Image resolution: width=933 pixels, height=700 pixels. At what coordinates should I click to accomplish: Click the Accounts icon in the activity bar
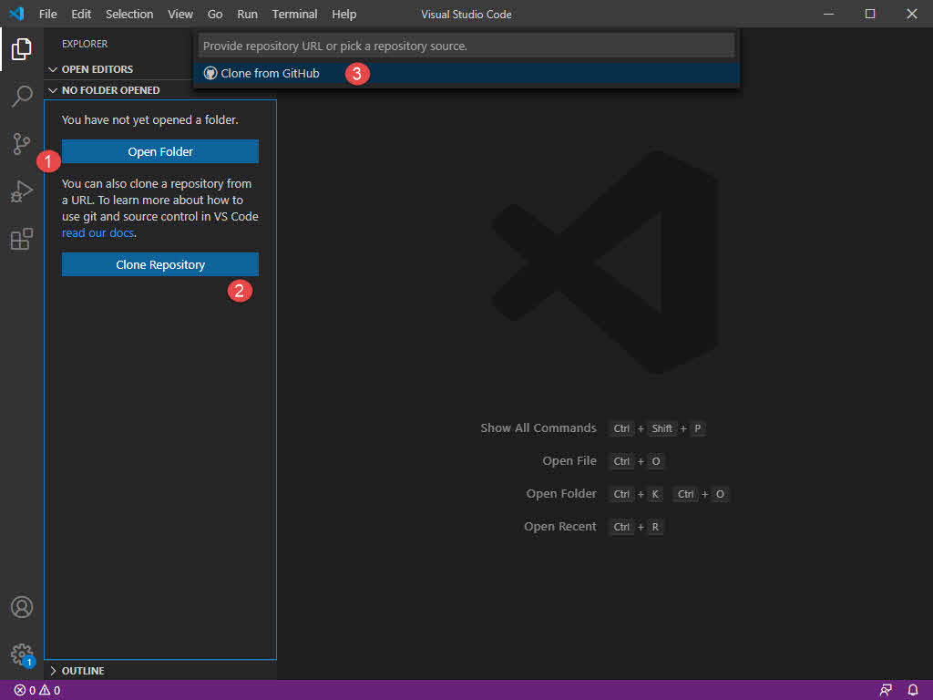tap(22, 606)
